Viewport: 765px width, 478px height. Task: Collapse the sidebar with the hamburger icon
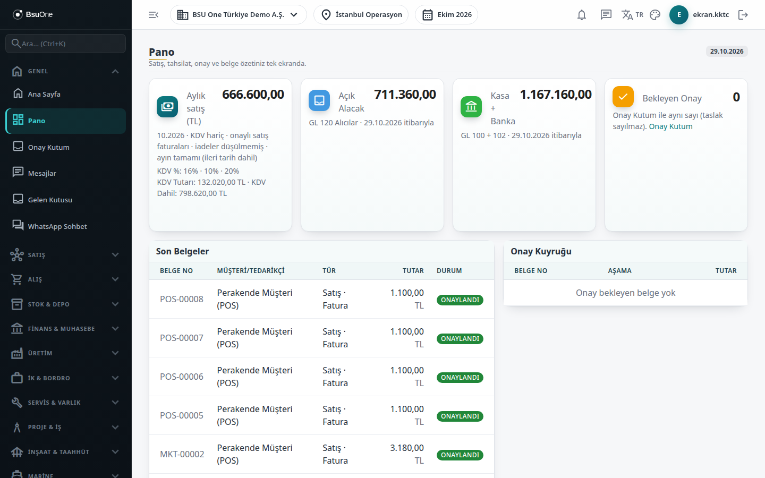[x=154, y=15]
